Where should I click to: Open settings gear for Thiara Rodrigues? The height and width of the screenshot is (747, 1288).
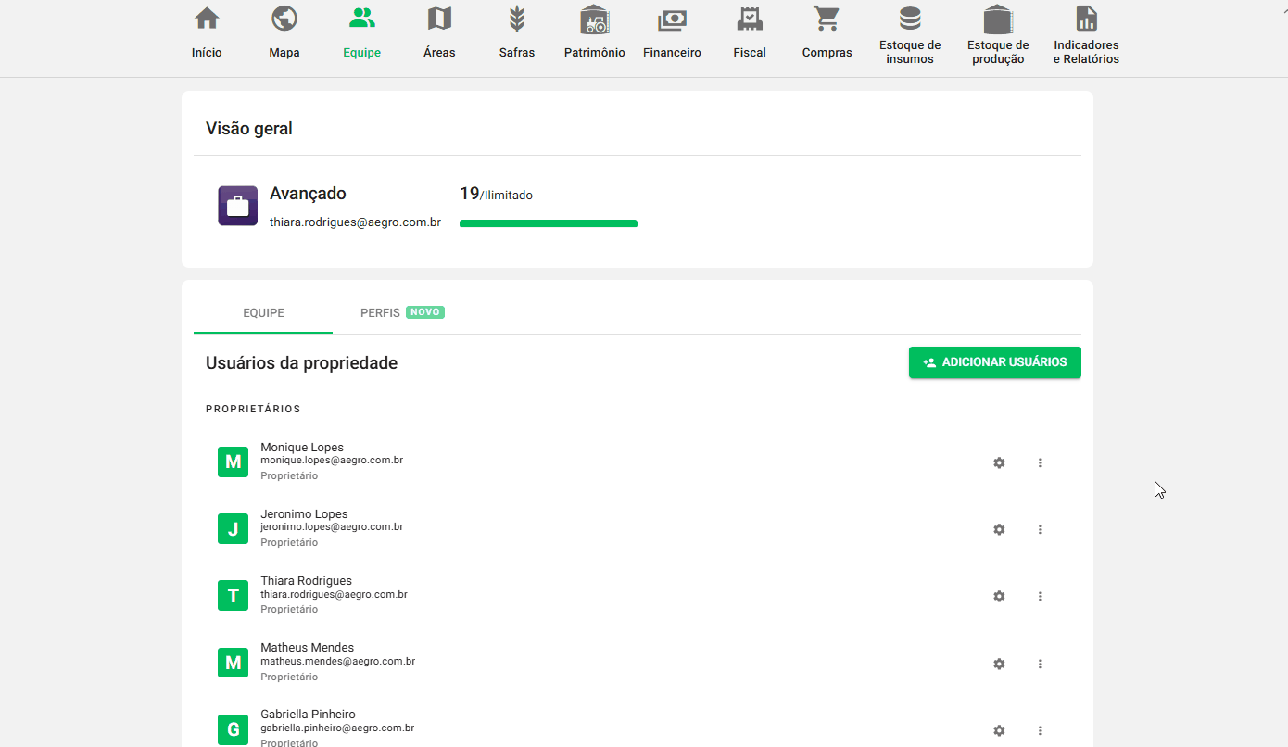(x=999, y=596)
